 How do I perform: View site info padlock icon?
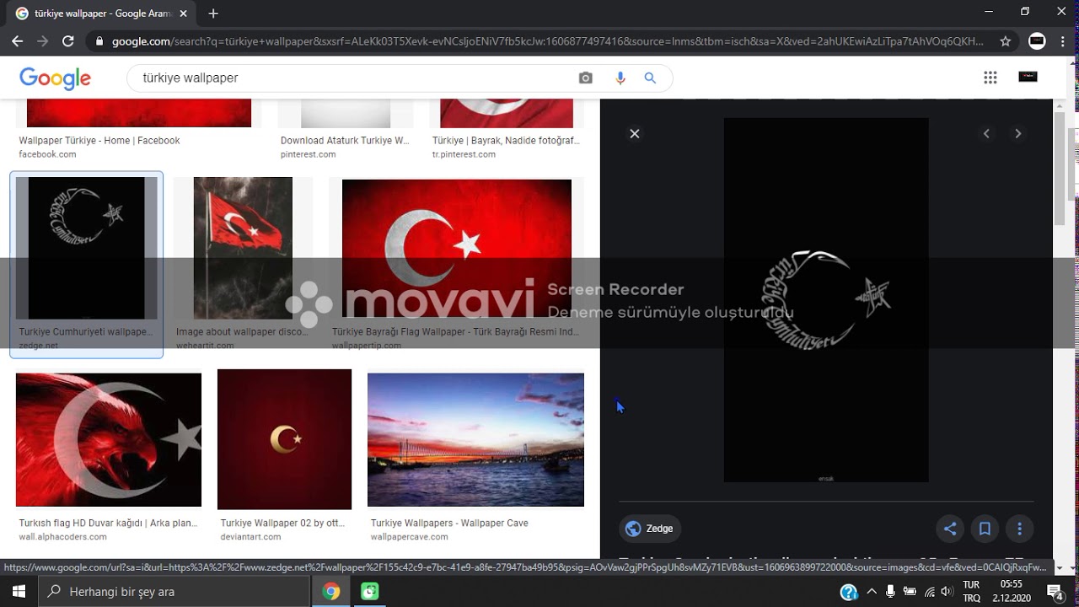[99, 40]
